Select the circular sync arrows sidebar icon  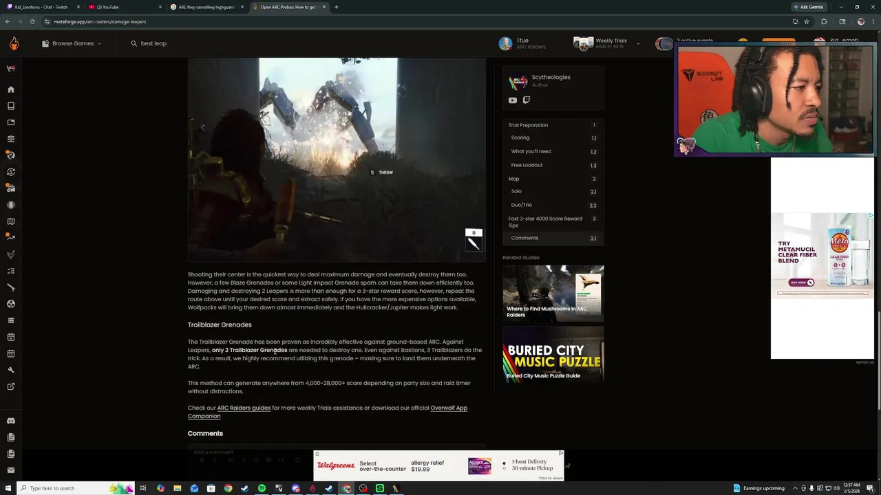point(10,172)
